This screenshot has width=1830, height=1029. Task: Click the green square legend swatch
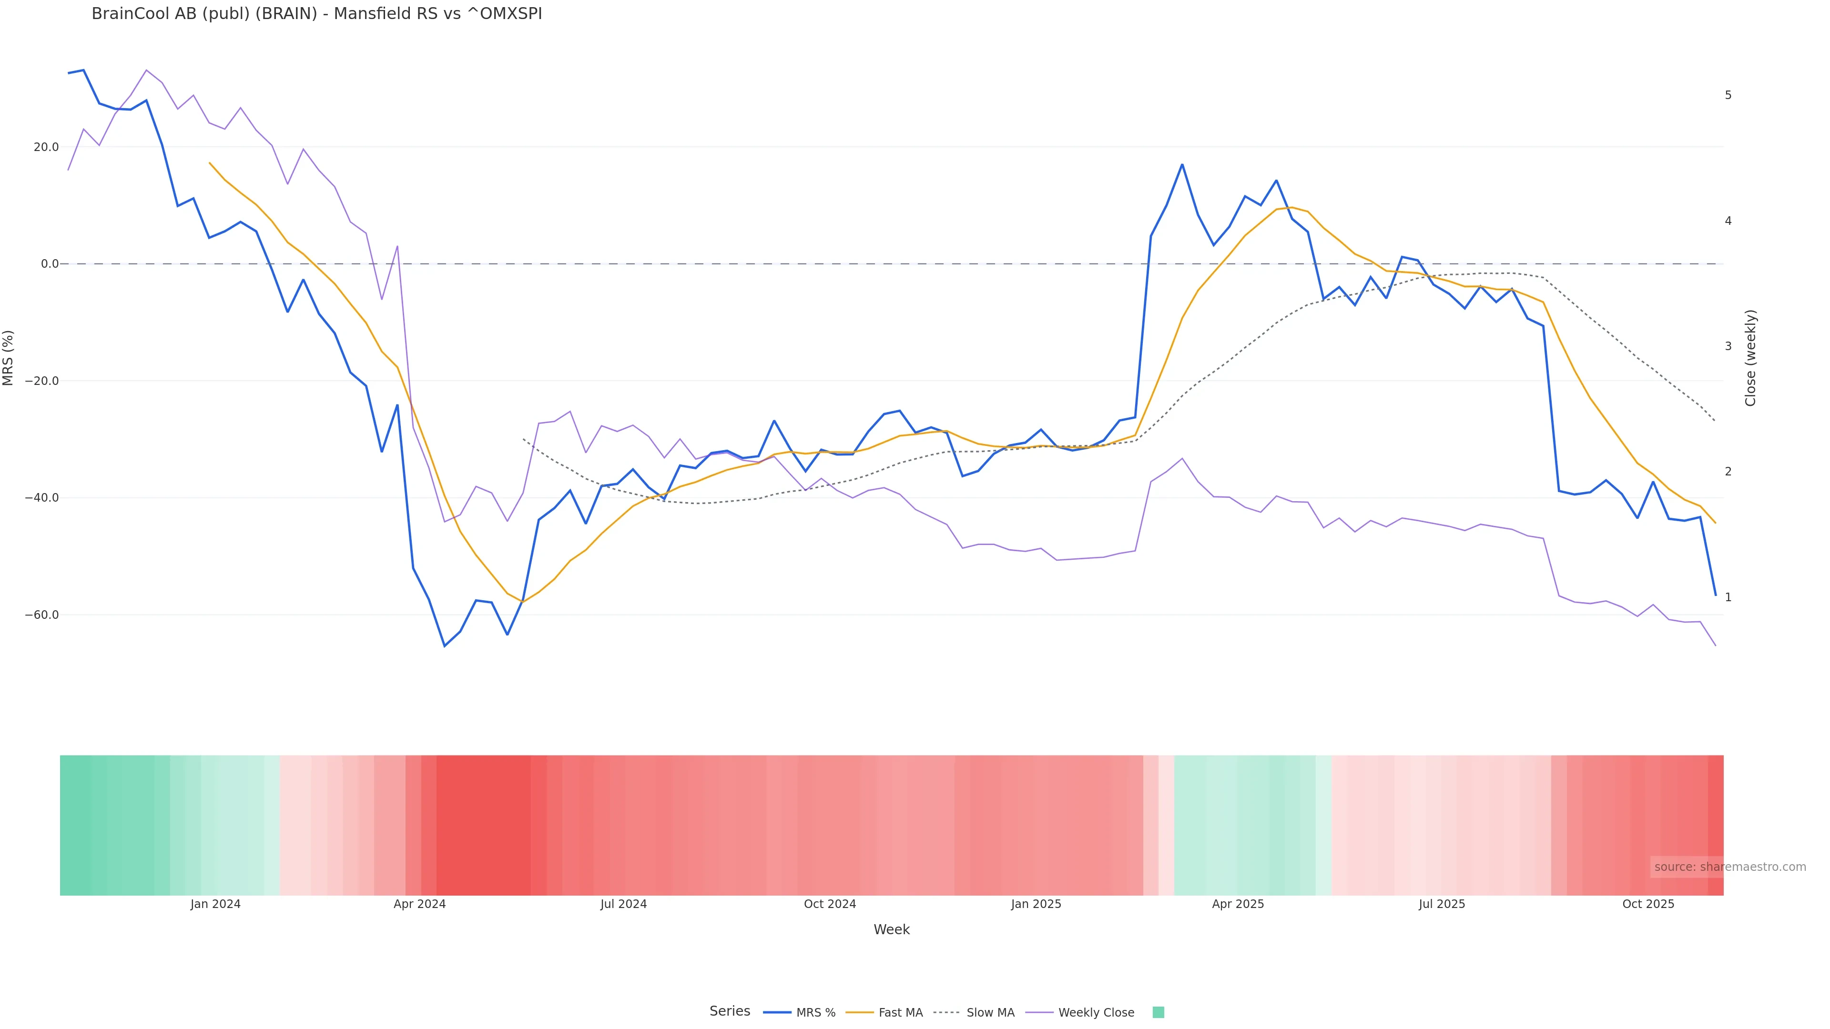pos(1158,1013)
